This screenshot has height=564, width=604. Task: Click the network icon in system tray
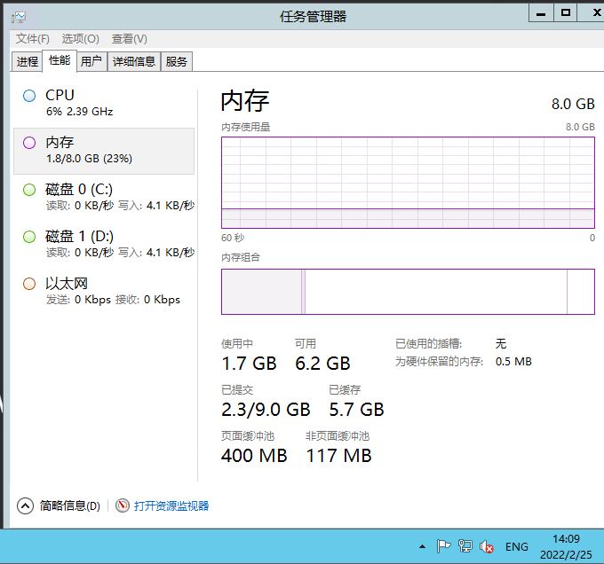(465, 546)
